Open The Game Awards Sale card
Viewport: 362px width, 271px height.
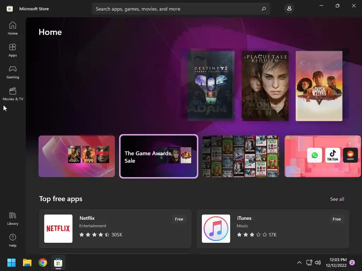(x=159, y=156)
